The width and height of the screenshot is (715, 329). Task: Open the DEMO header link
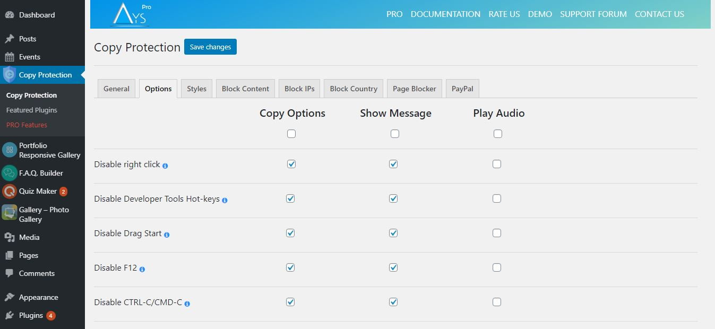coord(540,14)
